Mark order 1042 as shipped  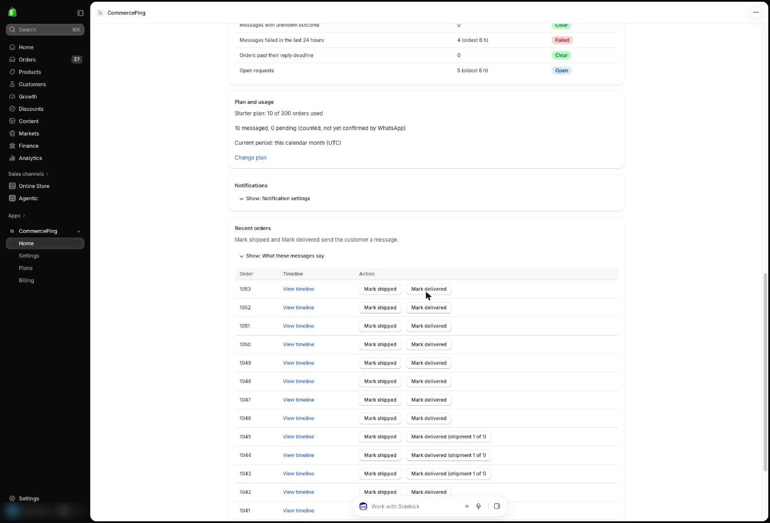pyautogui.click(x=380, y=492)
